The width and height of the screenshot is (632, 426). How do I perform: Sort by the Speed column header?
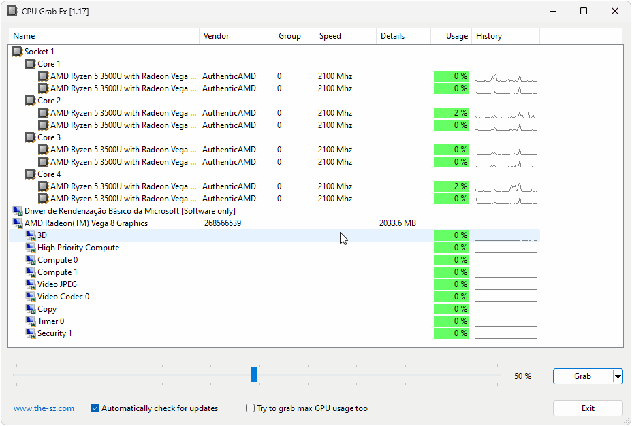(x=345, y=36)
